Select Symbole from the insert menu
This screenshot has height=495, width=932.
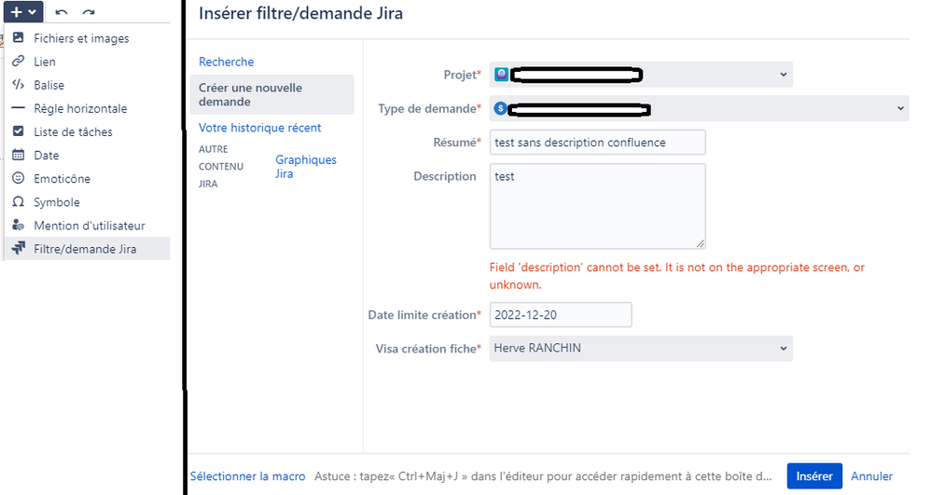click(88, 202)
